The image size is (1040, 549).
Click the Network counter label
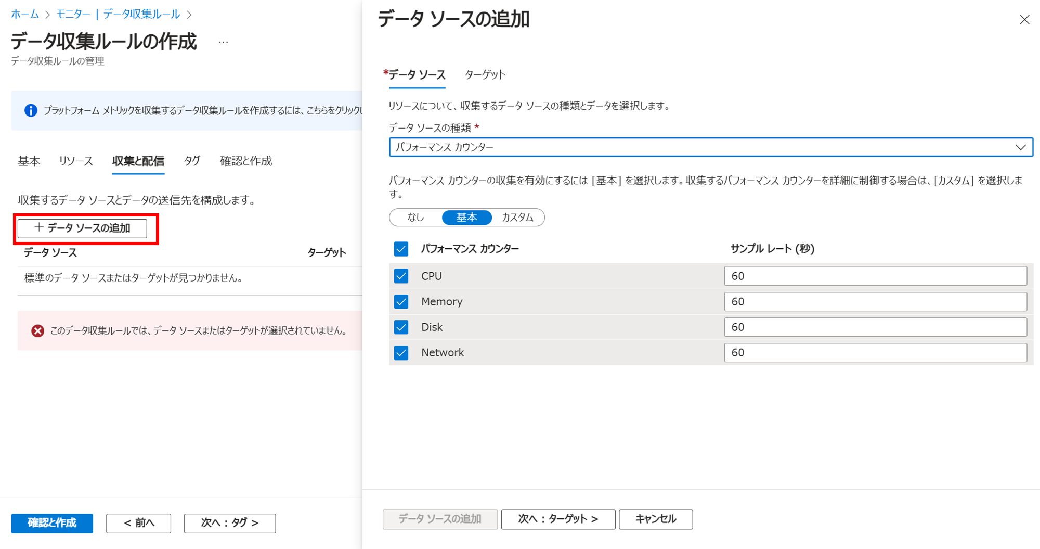(x=443, y=352)
